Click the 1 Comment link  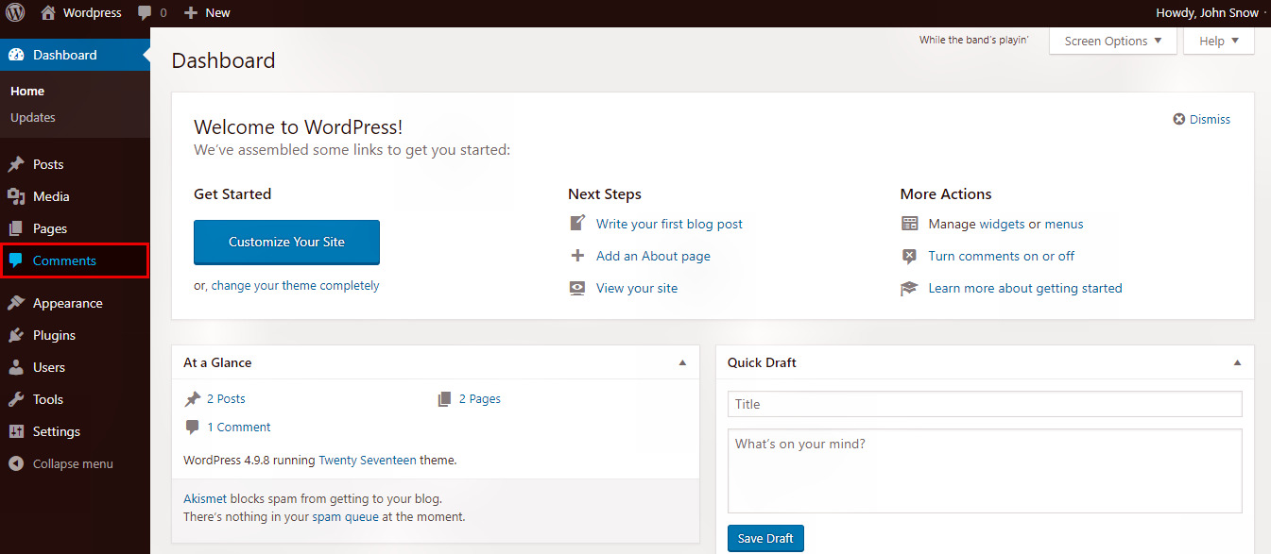[239, 428]
